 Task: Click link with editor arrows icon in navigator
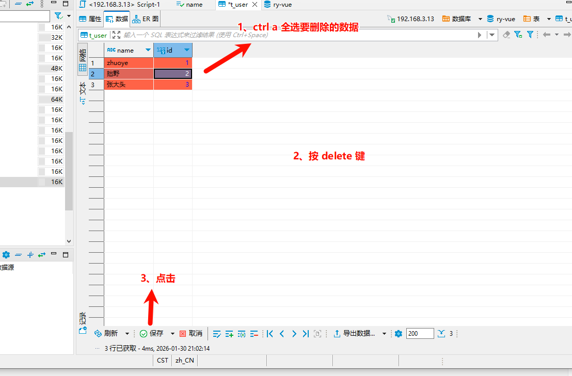click(30, 4)
